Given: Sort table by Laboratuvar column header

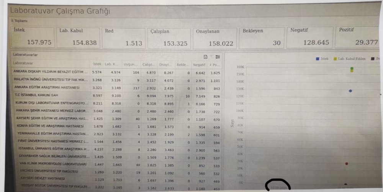Looking at the screenshot, I should (23, 63).
